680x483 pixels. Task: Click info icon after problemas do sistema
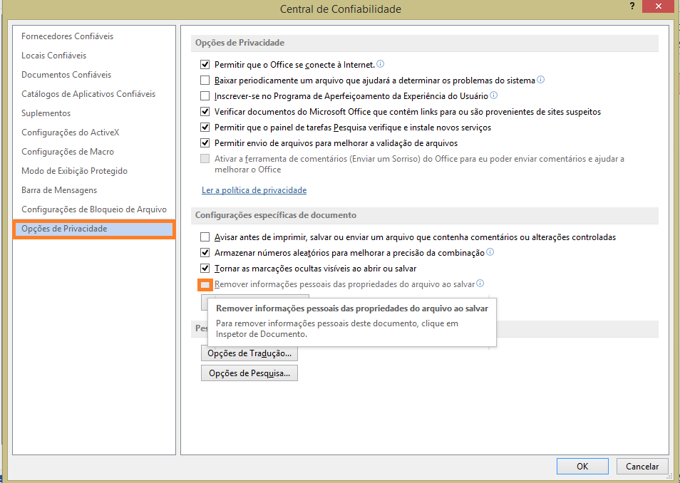coord(541,80)
